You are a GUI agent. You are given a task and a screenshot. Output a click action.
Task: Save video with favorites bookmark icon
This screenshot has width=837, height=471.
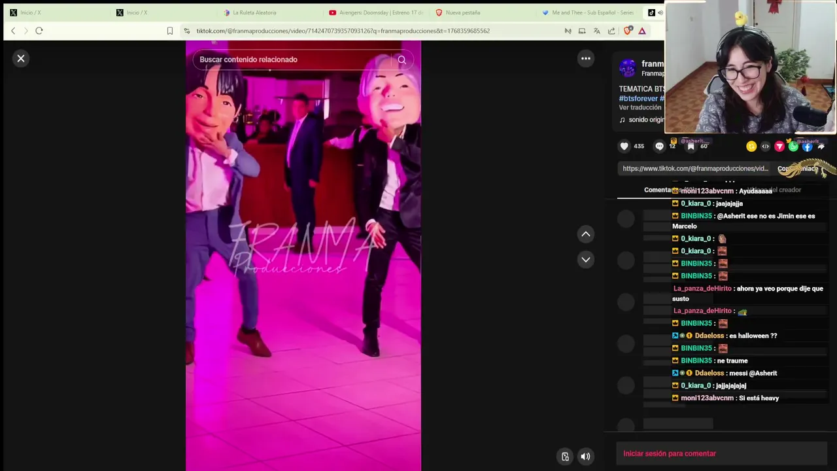click(691, 147)
